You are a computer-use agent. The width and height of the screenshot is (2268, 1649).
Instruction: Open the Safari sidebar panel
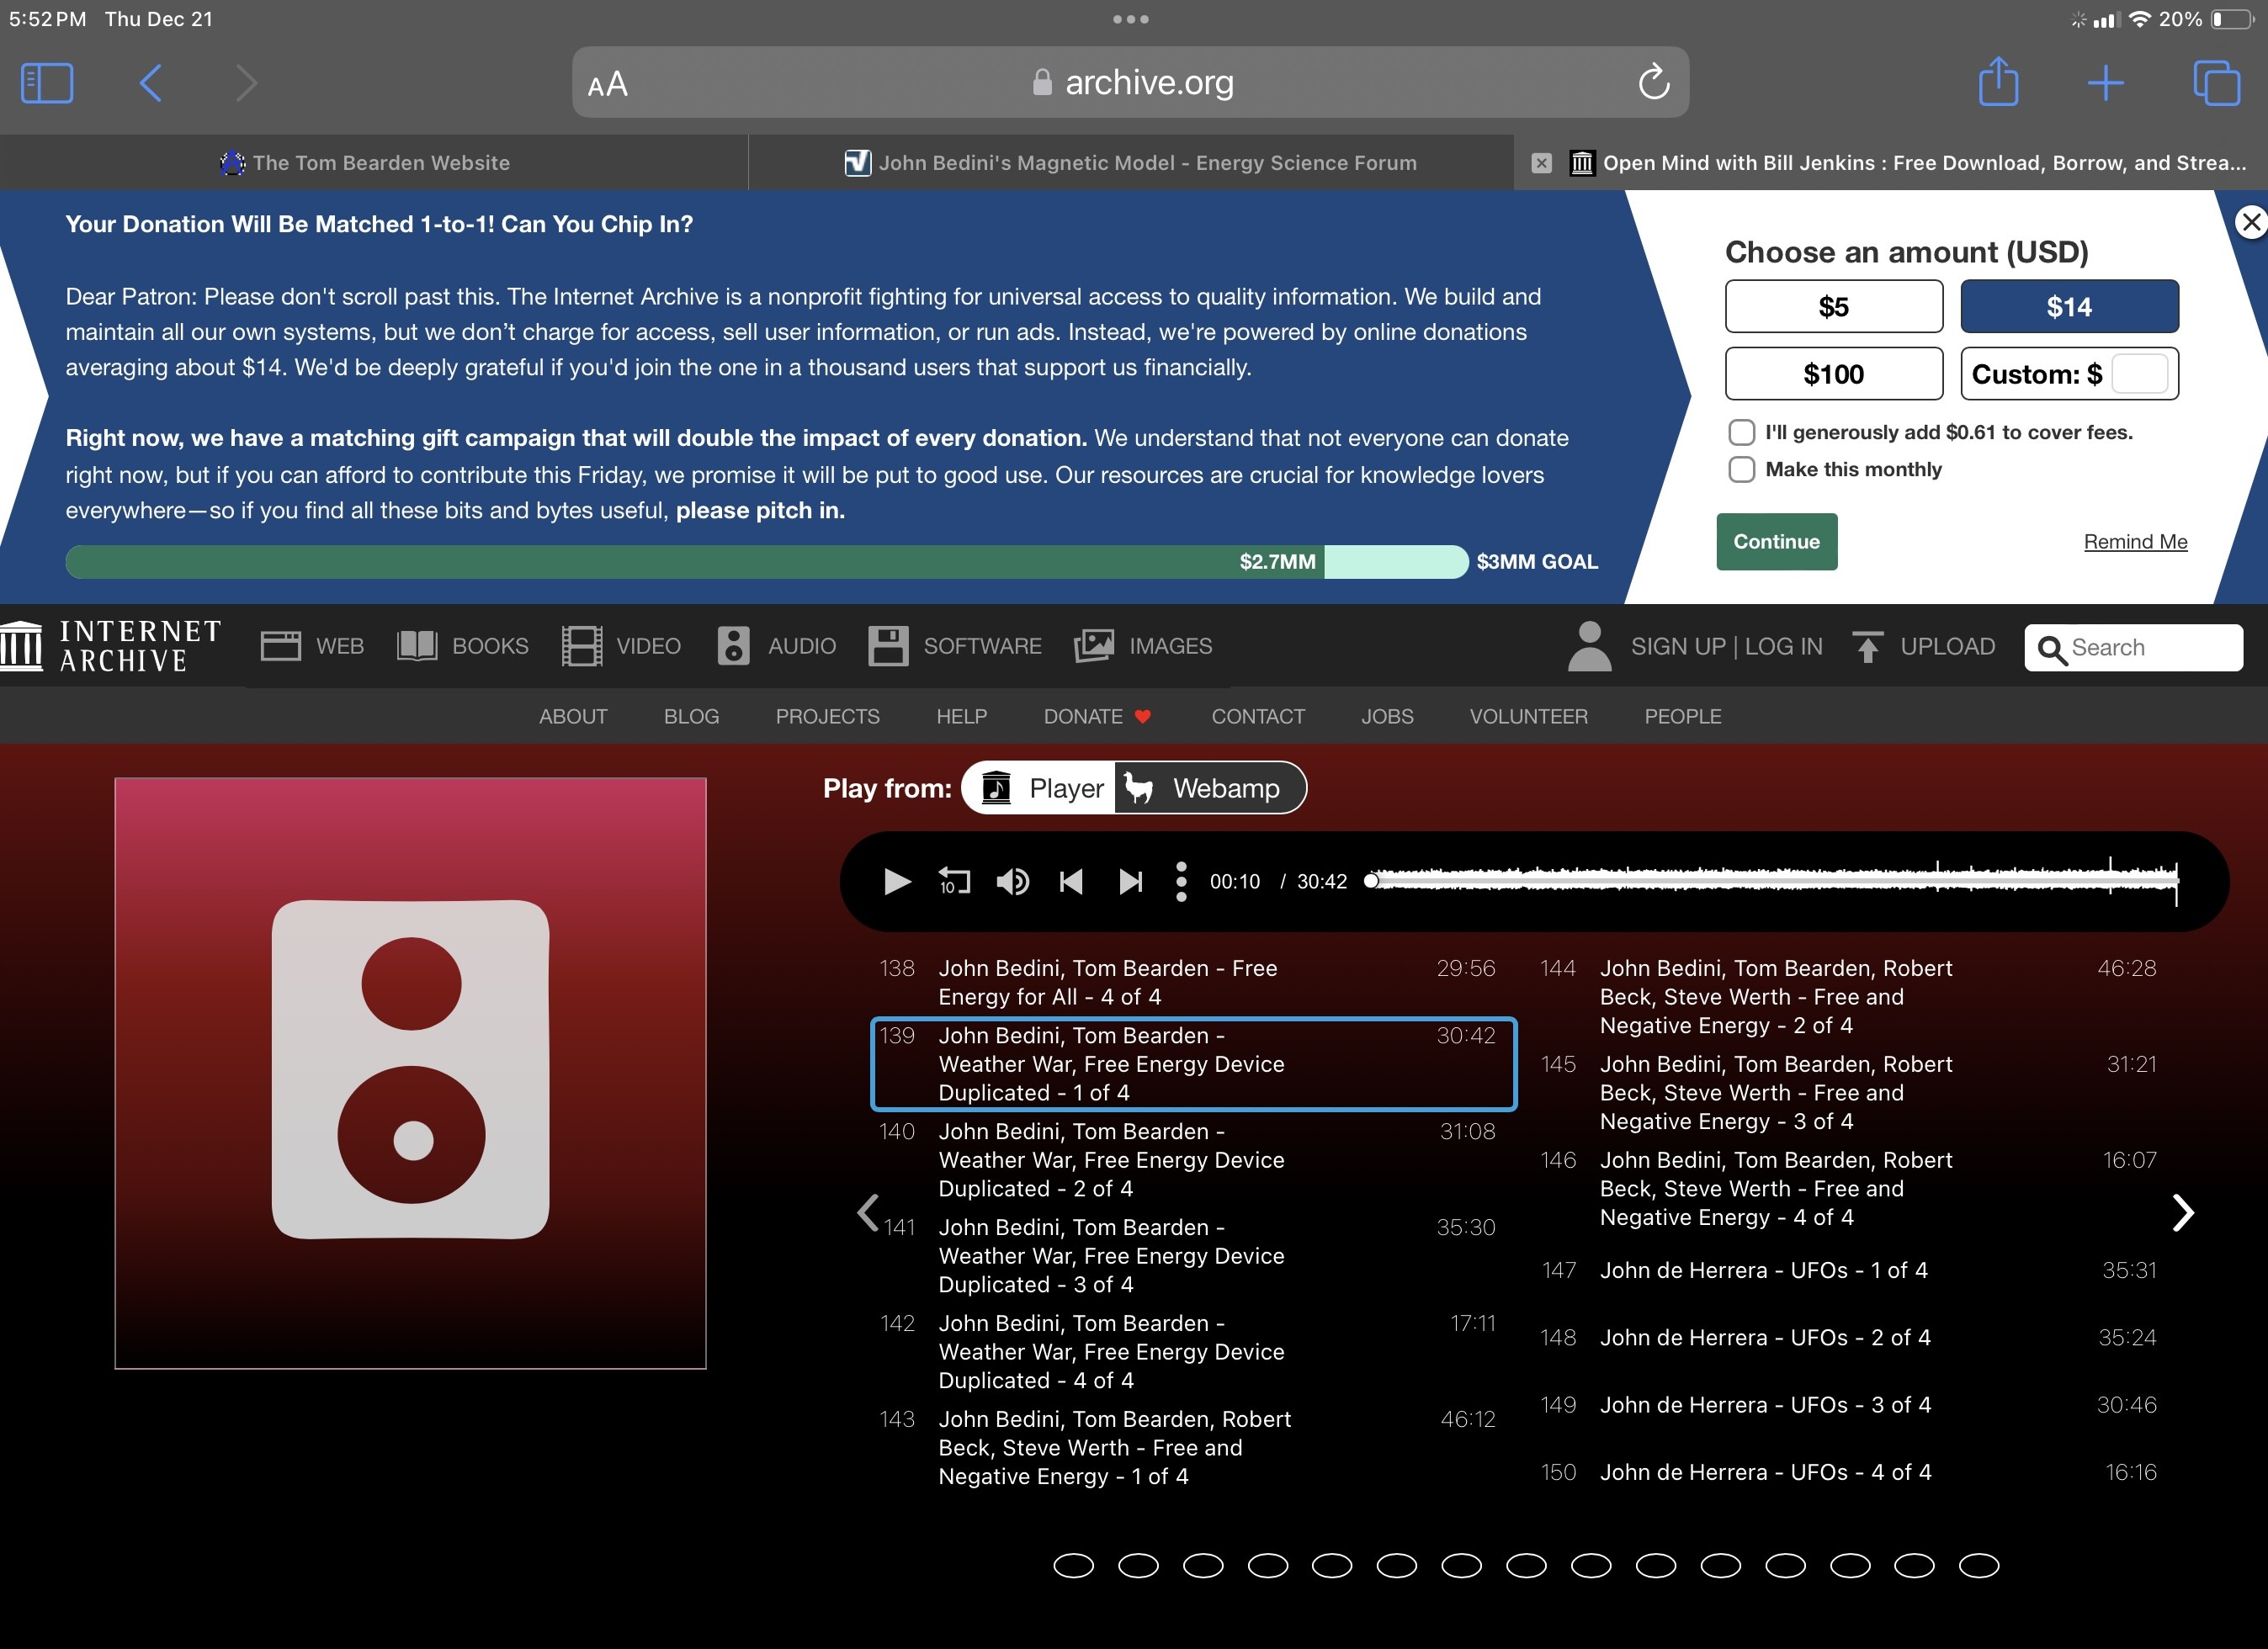[x=46, y=83]
